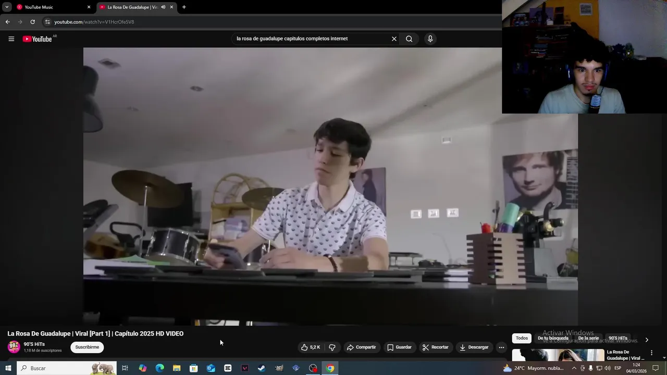
Task: Download video with Descargar button
Action: [x=474, y=347]
